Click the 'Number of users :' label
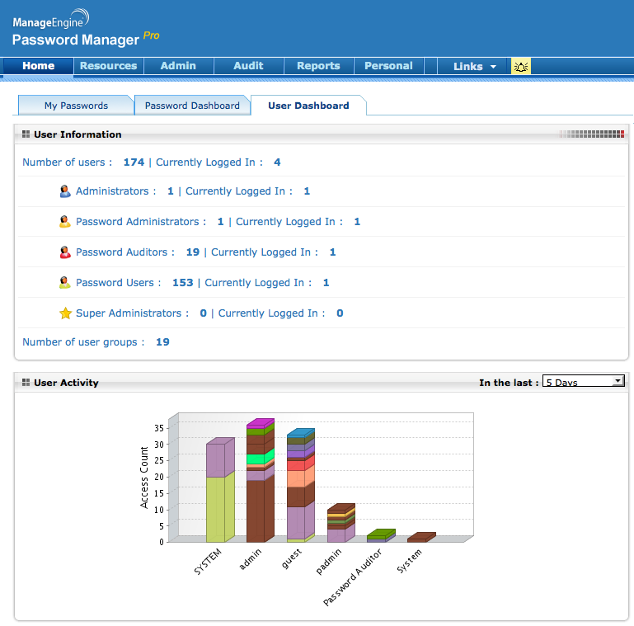Screen dimensions: 634x626 (67, 162)
